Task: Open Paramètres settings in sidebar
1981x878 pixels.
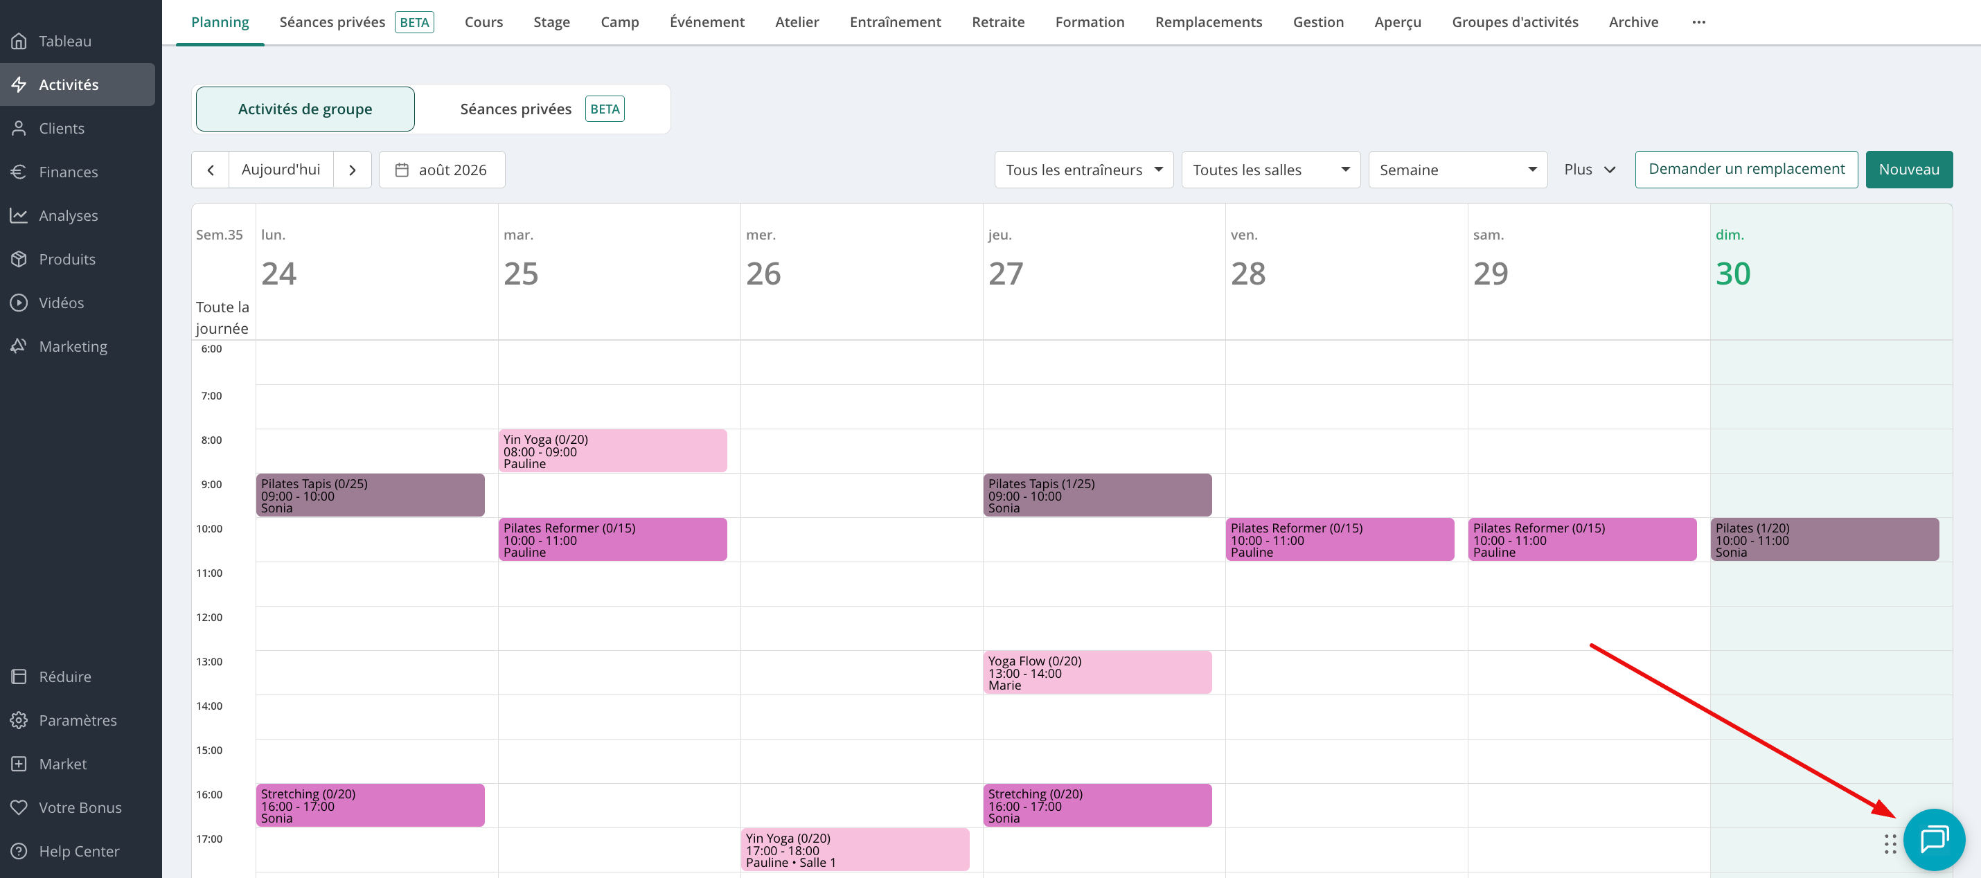Action: pyautogui.click(x=78, y=719)
